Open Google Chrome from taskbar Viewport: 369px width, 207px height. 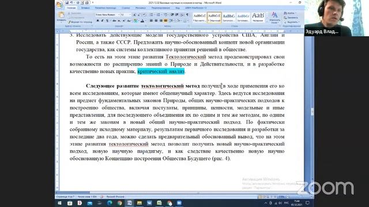pyautogui.click(x=119, y=203)
